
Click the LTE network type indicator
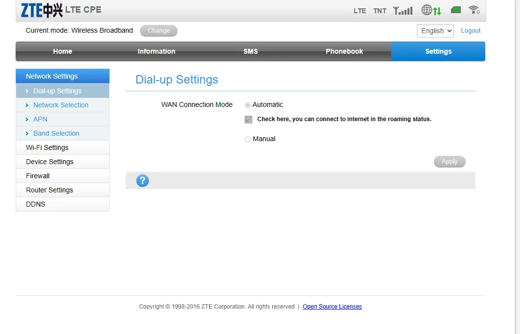pyautogui.click(x=360, y=11)
